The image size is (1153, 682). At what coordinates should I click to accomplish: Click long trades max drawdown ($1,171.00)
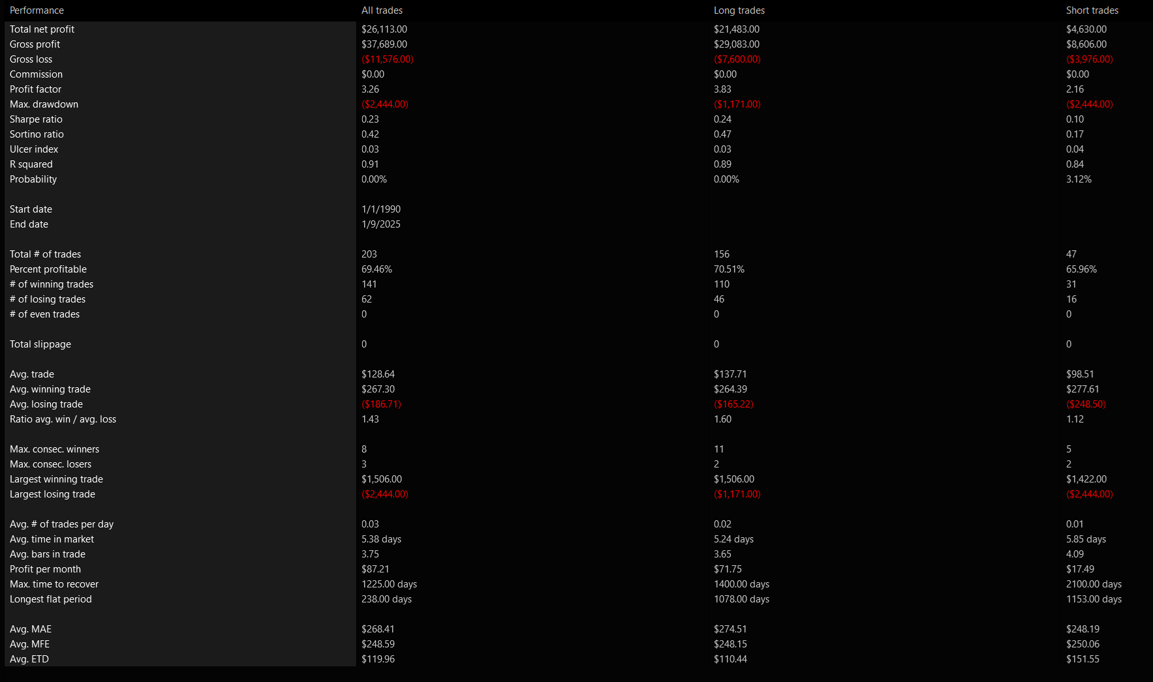point(737,104)
